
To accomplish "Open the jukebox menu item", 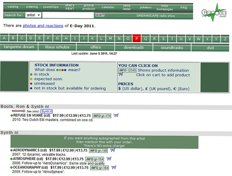I will (145, 7).
